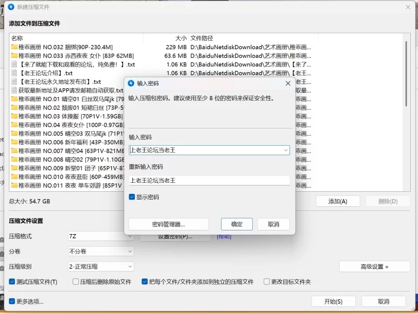The height and width of the screenshot is (314, 418).
Task: Click the folder icon for NO.033 赤西夜夜
Action: coord(14,56)
